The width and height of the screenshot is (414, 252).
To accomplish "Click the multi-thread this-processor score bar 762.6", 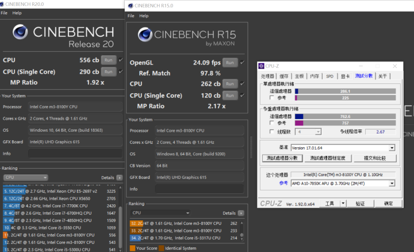I will (x=346, y=116).
